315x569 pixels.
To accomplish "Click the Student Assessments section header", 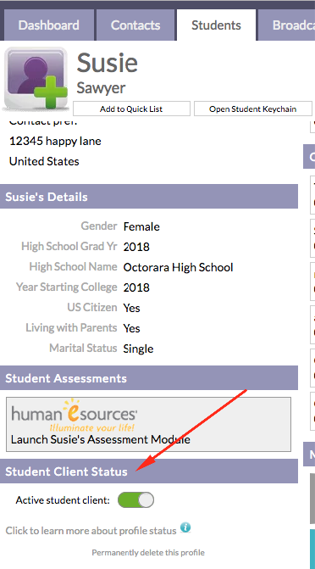I will point(149,377).
